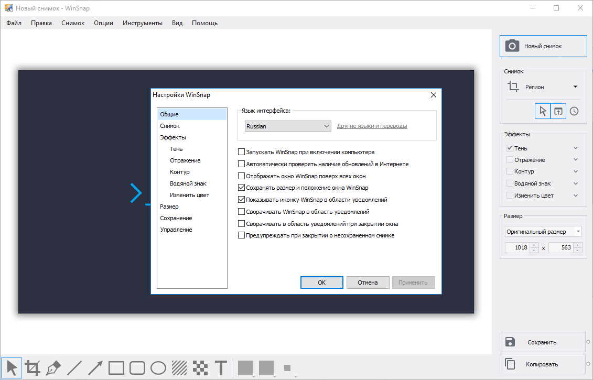Enable minimizing WinSnap to notification area
593x380 pixels.
tap(241, 212)
